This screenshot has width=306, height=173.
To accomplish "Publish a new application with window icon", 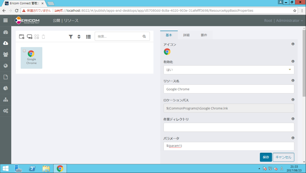I will [21, 36].
